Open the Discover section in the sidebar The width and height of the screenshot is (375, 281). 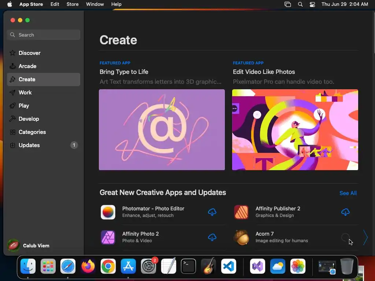coord(44,53)
